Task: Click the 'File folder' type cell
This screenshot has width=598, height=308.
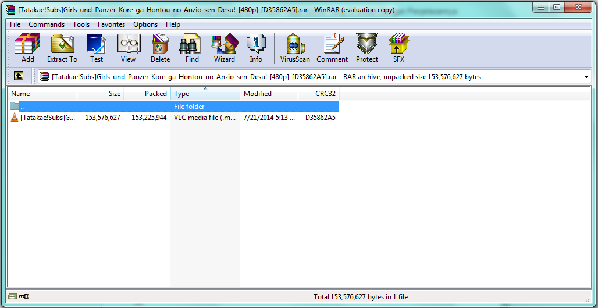Action: [x=189, y=107]
